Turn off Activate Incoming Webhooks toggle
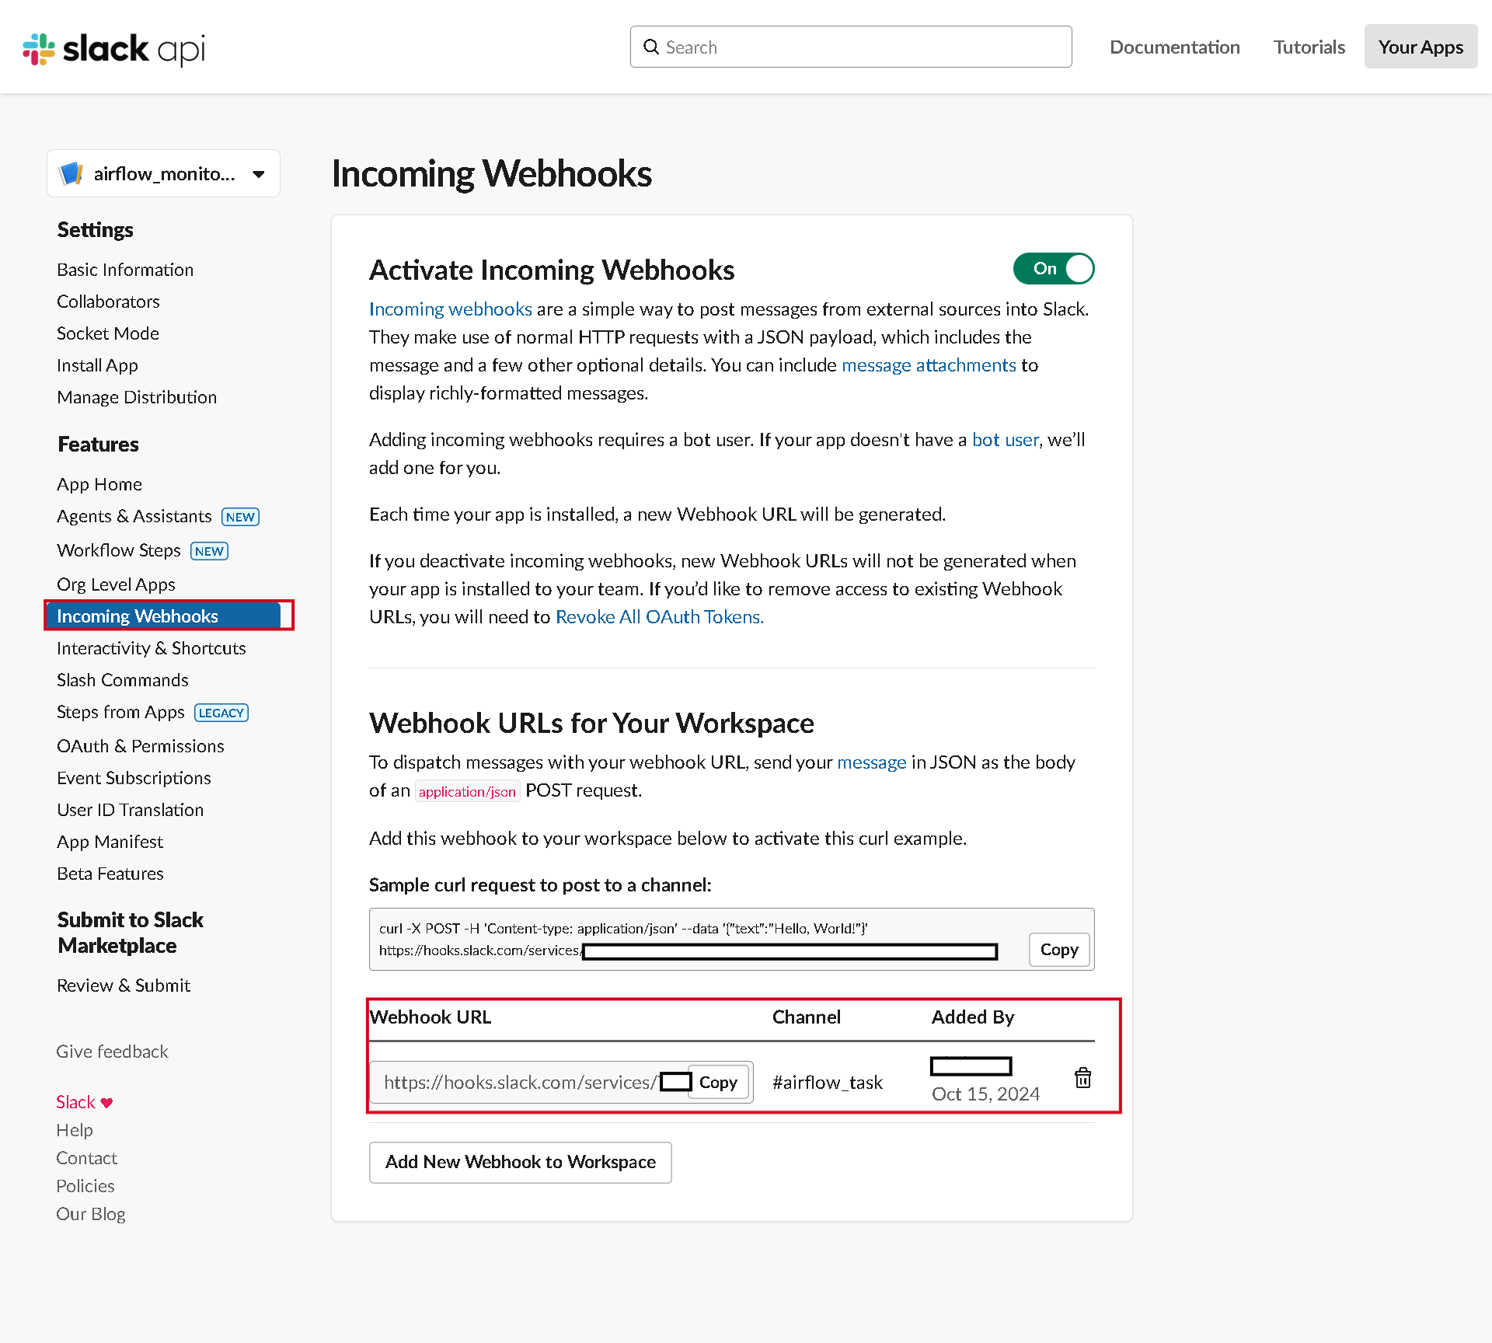Image resolution: width=1492 pixels, height=1343 pixels. tap(1054, 268)
